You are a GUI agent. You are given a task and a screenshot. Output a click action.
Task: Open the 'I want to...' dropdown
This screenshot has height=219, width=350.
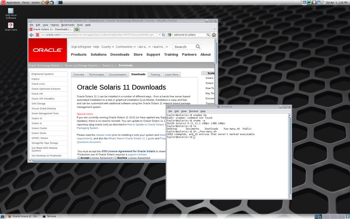point(160,47)
